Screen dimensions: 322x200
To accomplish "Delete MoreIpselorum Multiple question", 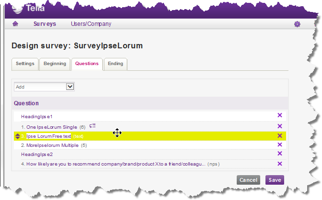I will pyautogui.click(x=280, y=145).
